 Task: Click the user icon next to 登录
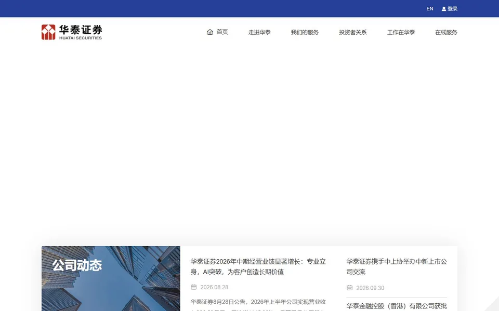coord(443,9)
